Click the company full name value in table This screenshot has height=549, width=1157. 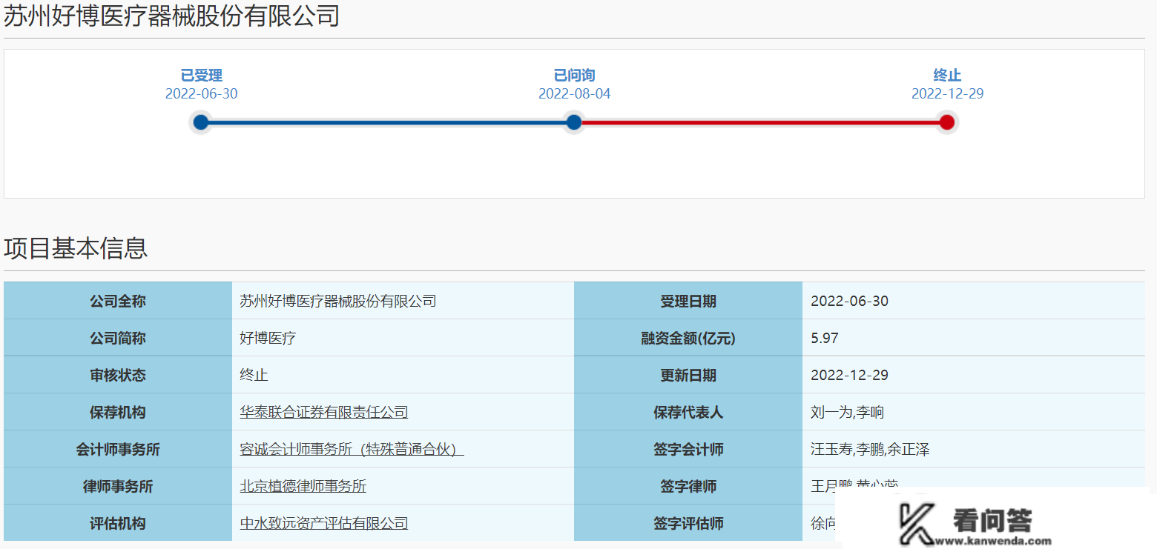coord(337,301)
